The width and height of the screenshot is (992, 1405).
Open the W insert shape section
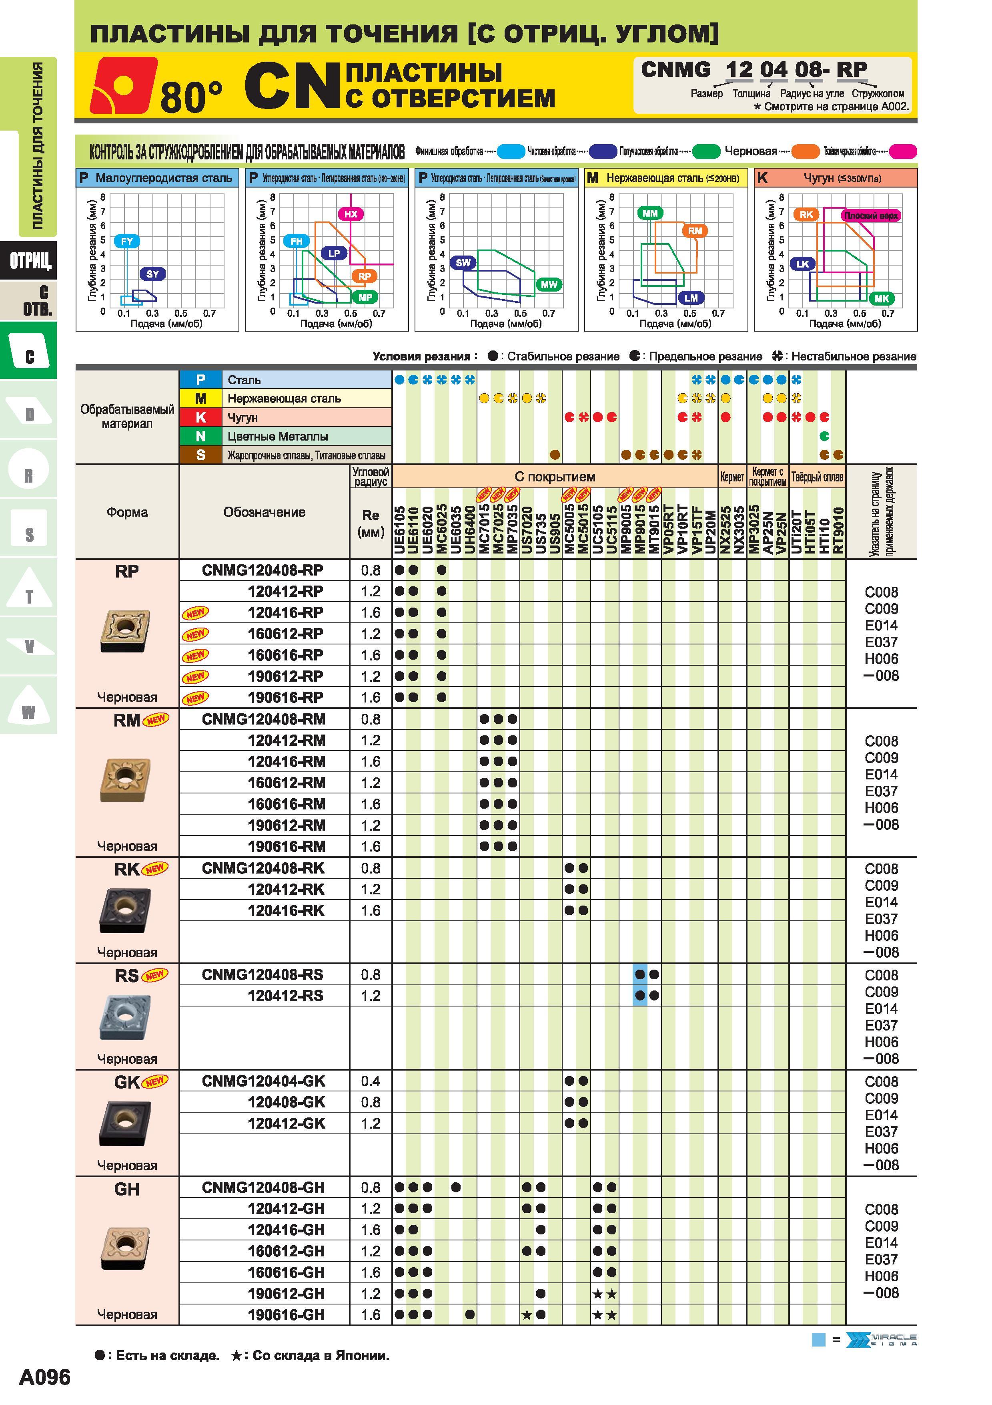tap(29, 705)
